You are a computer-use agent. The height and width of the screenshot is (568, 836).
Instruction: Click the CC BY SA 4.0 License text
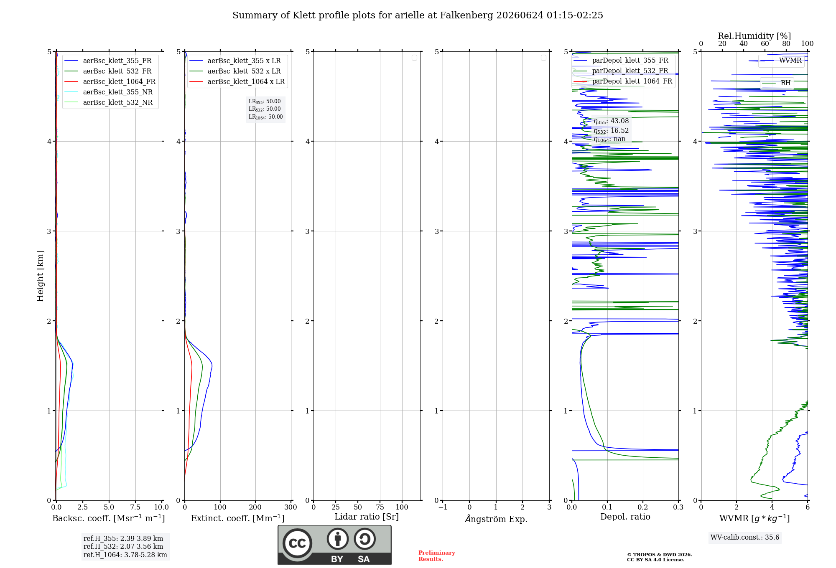655,560
